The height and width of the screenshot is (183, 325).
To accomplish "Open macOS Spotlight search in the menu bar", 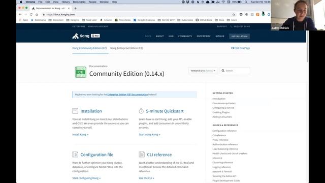I will tap(246, 2).
